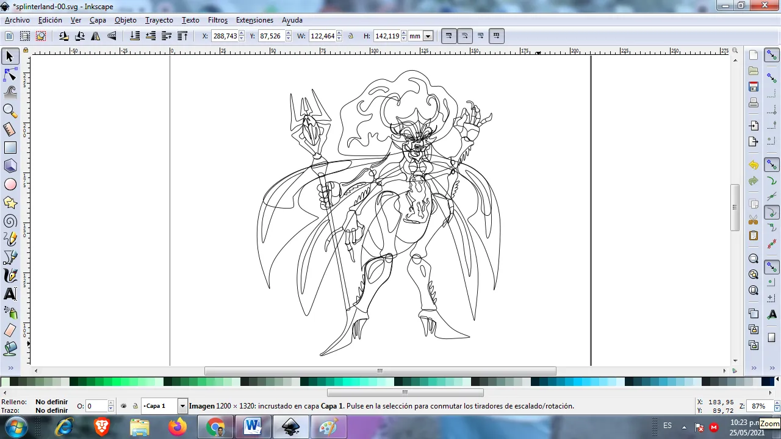Toggle move patterns with objects
This screenshot has height=439, width=781.
tap(496, 36)
